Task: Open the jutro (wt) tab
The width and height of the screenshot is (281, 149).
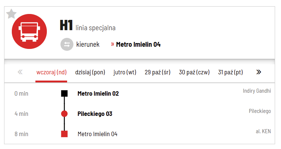Action: coord(125,72)
